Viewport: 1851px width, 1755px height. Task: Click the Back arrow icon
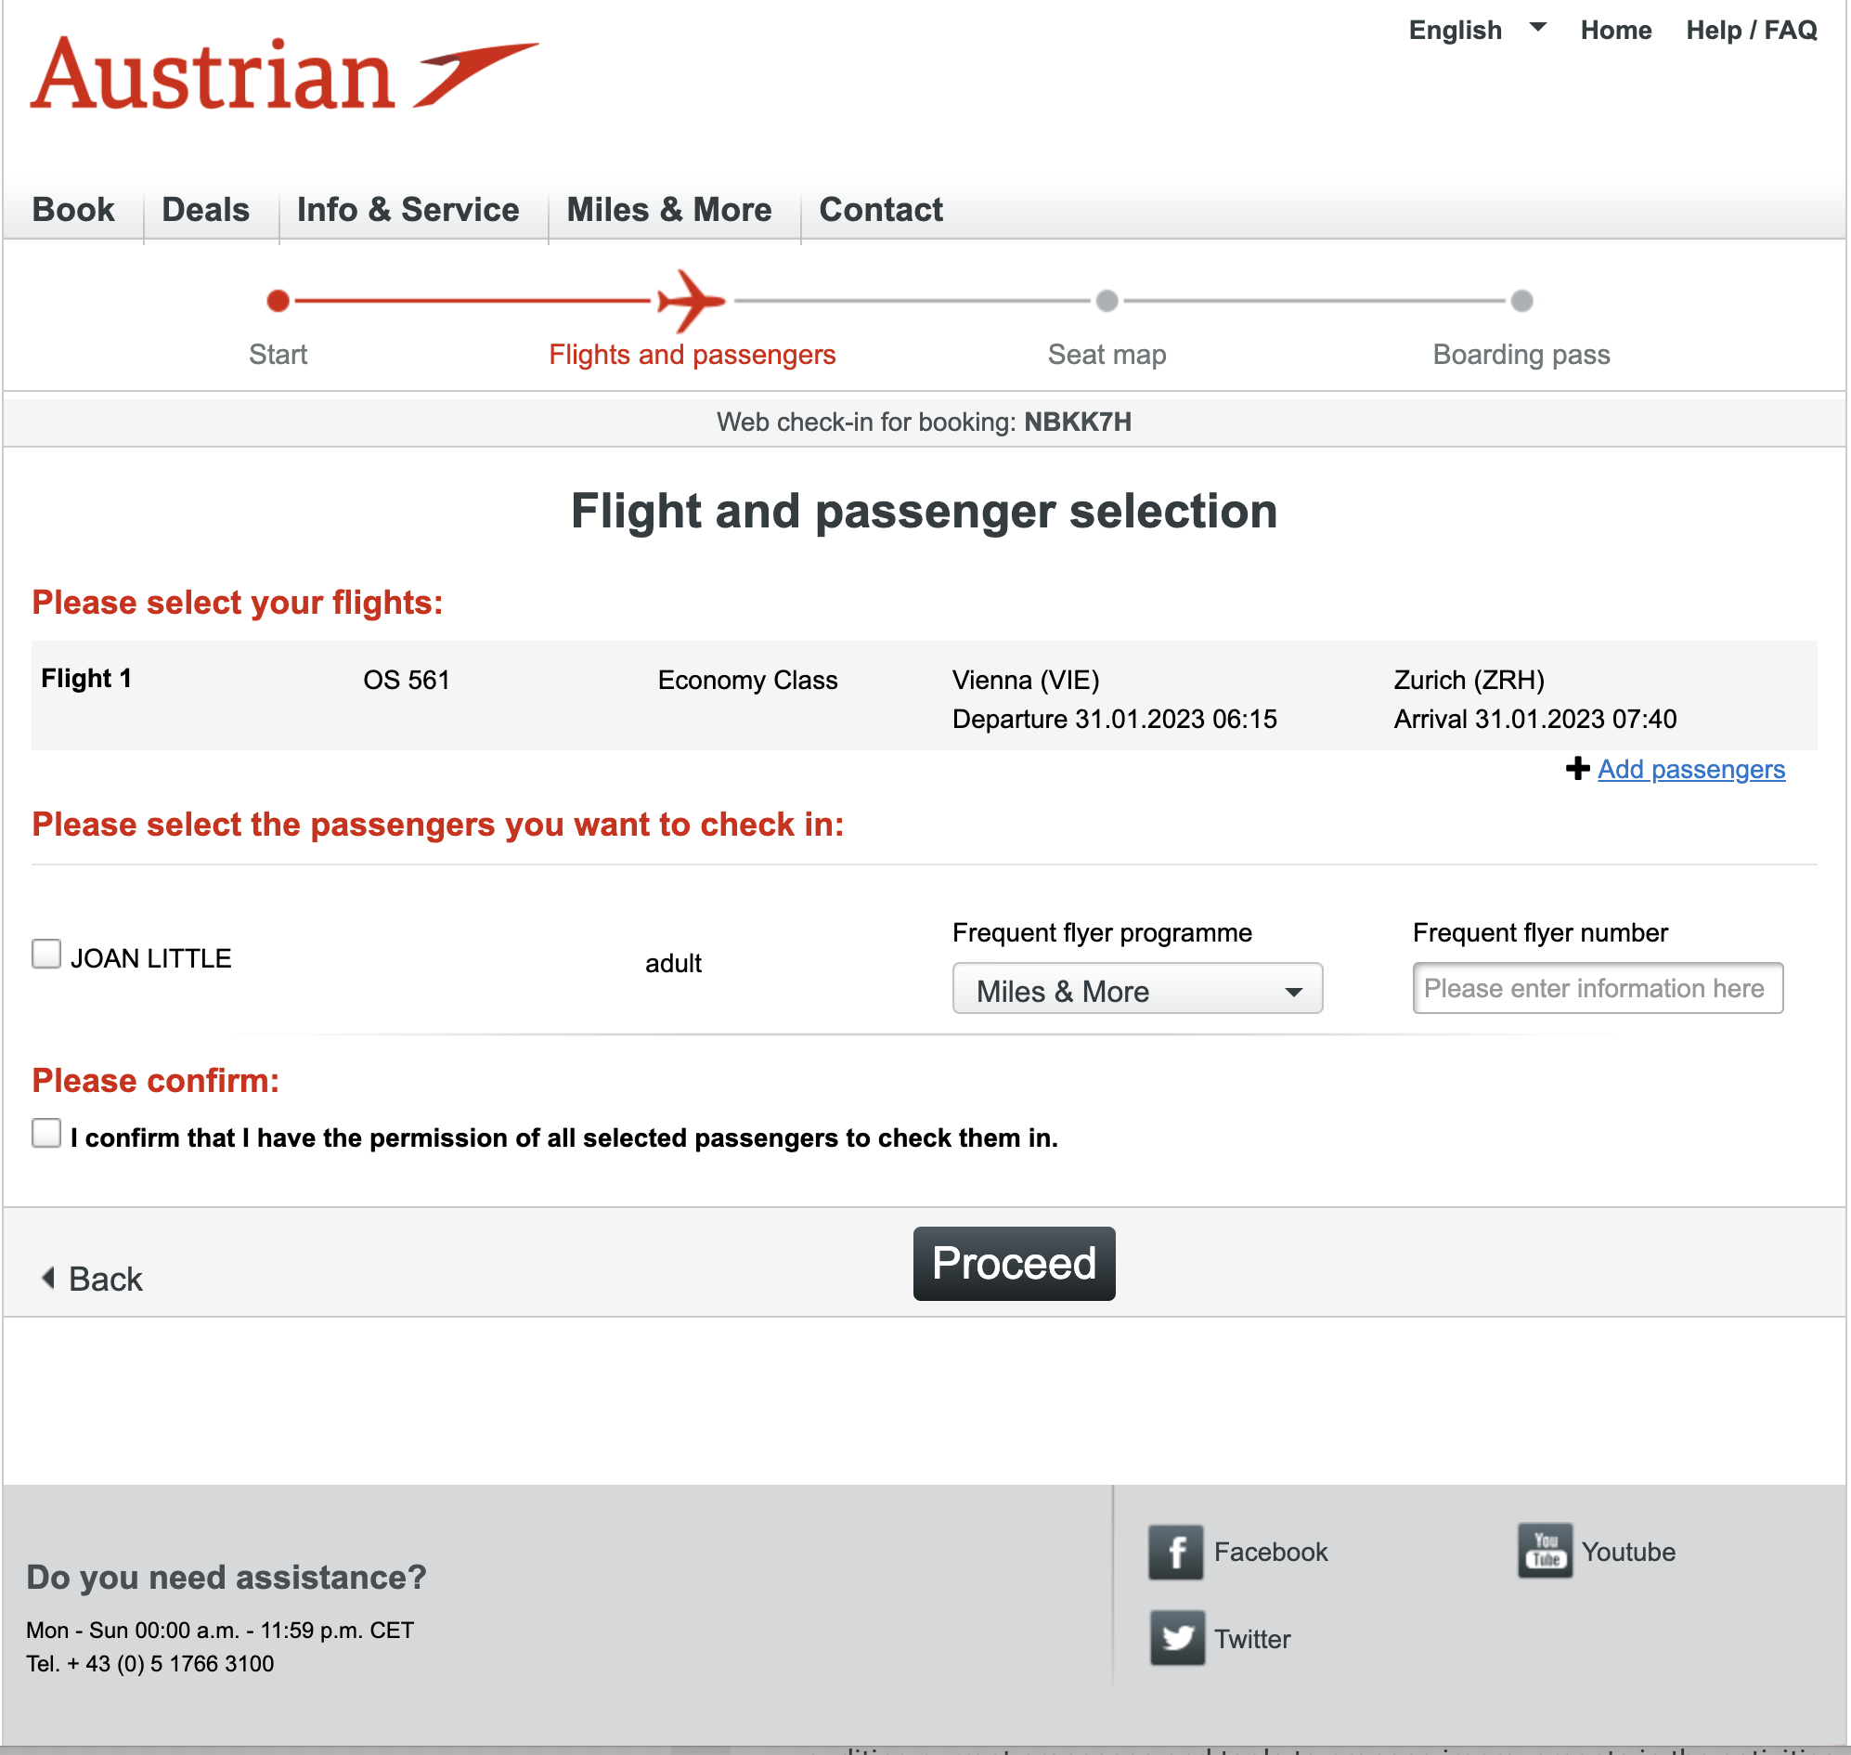47,1278
